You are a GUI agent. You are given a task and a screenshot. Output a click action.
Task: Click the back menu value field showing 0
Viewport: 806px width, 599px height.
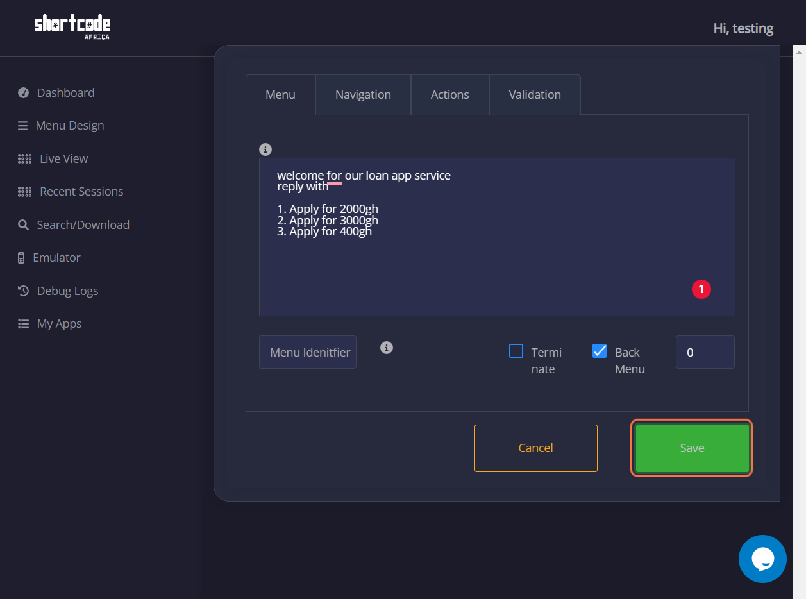click(705, 352)
